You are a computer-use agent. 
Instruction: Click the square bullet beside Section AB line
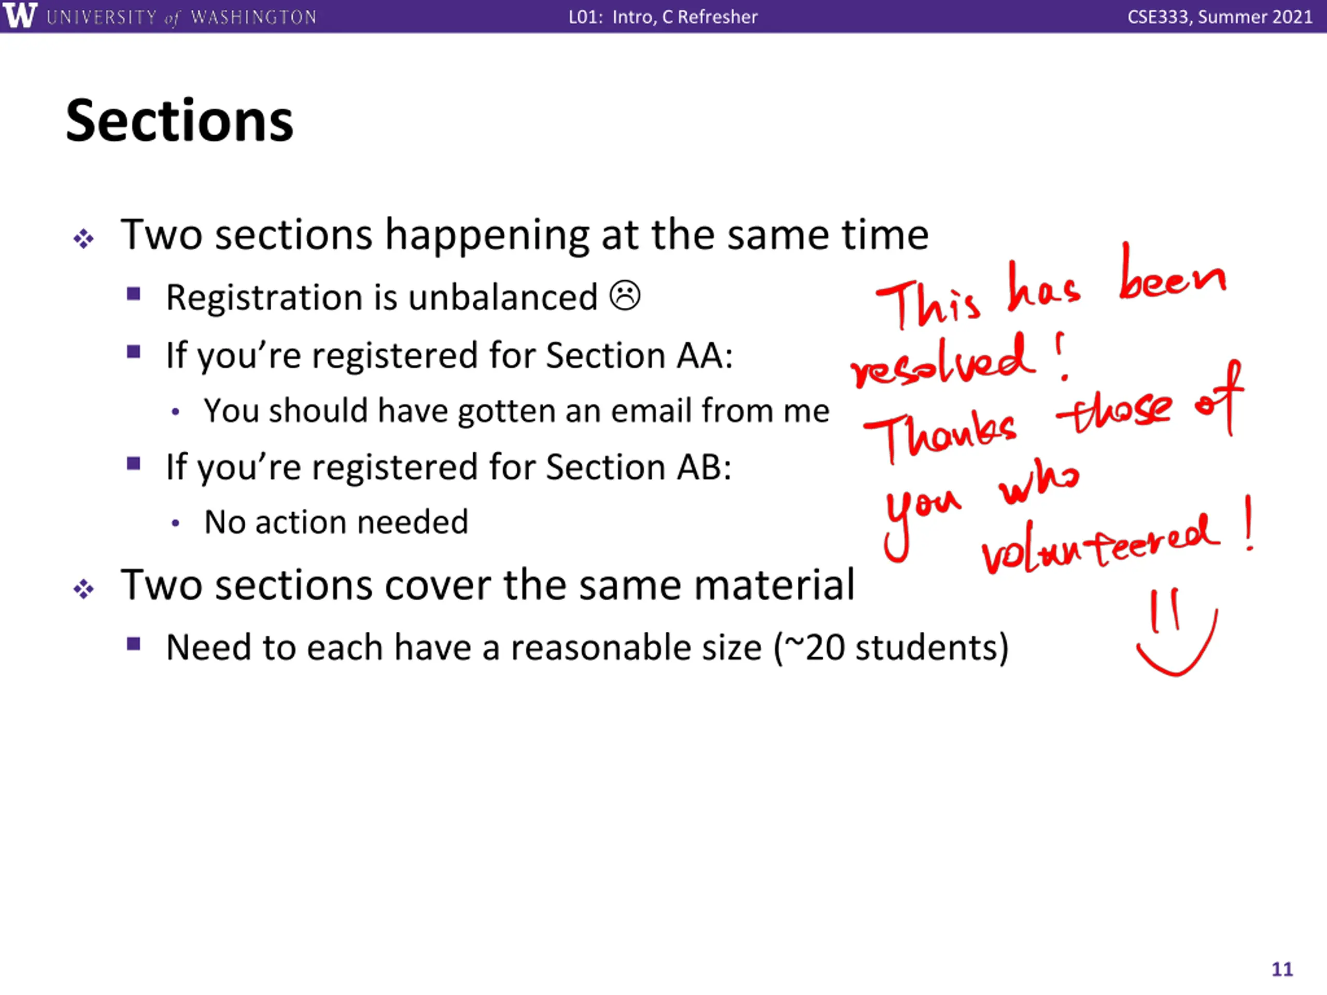click(133, 464)
